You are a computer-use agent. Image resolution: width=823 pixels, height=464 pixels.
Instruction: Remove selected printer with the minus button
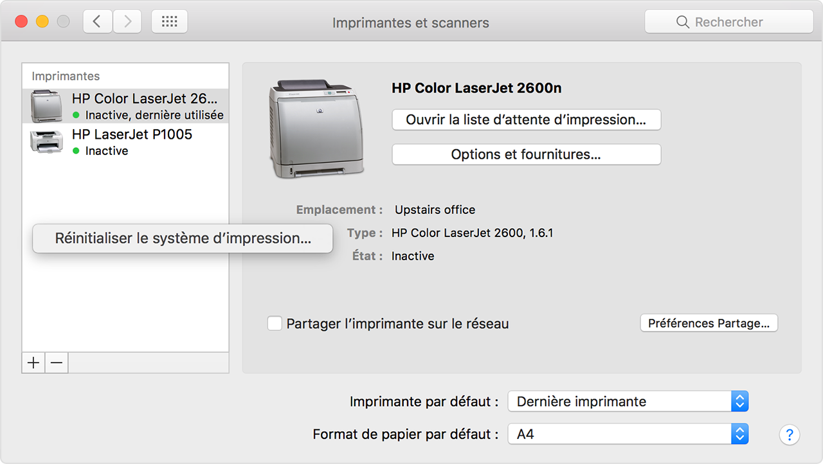57,362
